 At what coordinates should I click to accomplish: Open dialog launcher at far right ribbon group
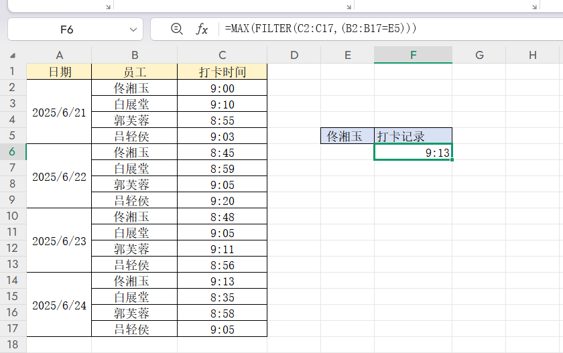(x=535, y=6)
